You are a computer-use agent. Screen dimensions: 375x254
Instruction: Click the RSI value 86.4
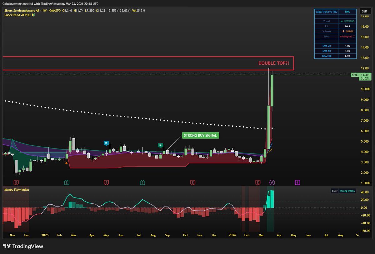347,27
